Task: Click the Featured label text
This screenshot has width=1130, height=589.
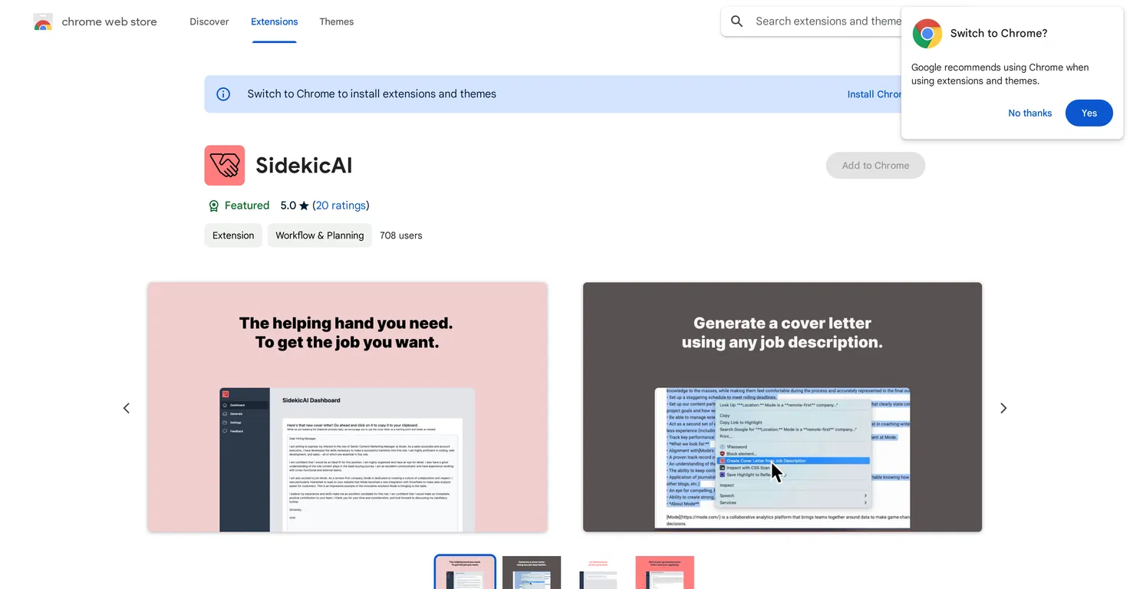Action: point(247,206)
